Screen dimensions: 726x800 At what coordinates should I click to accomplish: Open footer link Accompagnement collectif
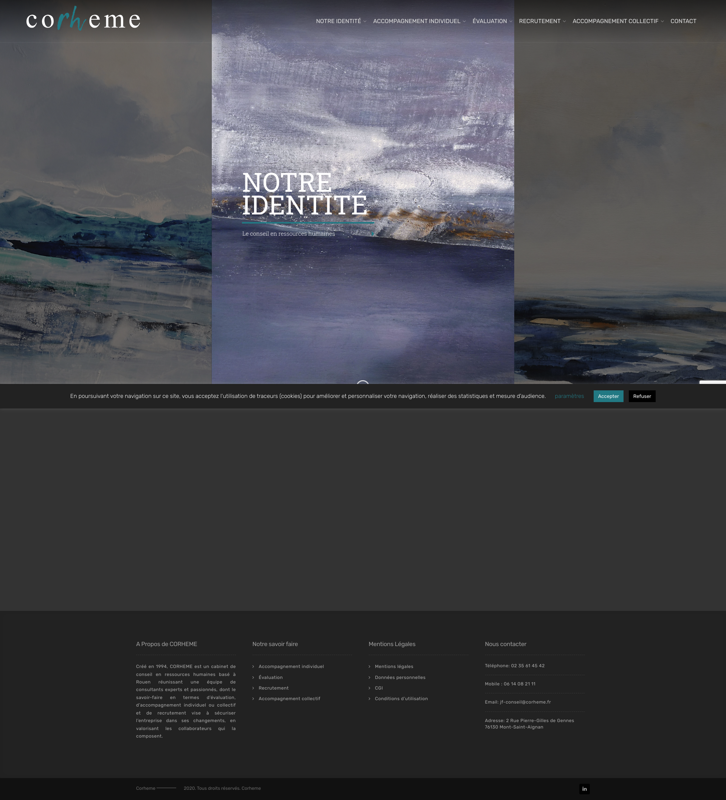289,698
